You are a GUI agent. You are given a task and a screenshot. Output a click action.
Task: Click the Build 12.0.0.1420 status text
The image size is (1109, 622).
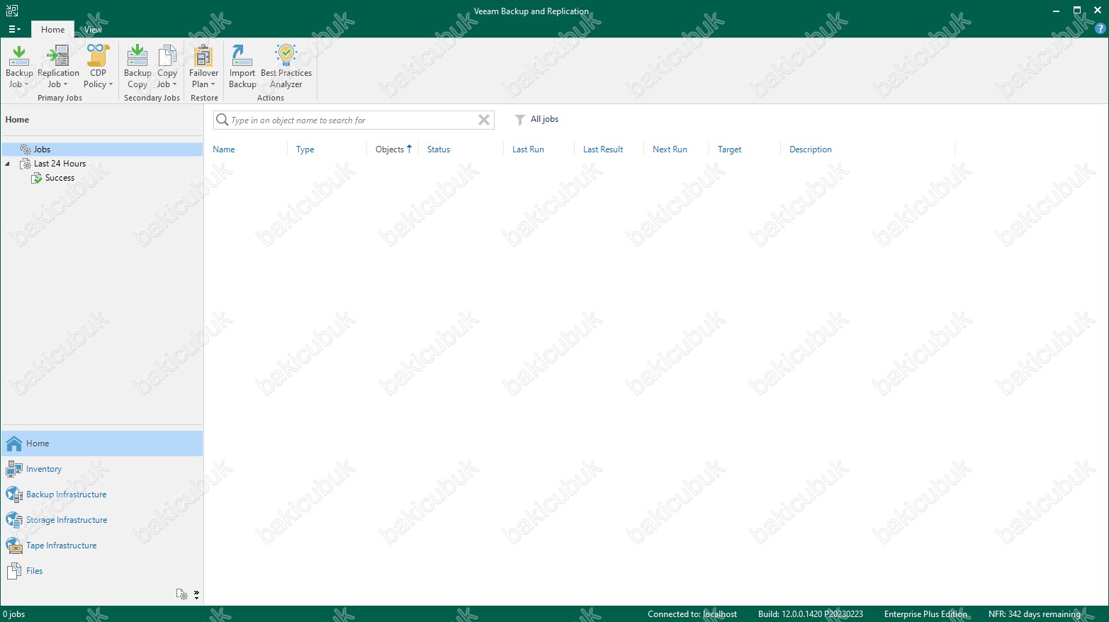[811, 614]
